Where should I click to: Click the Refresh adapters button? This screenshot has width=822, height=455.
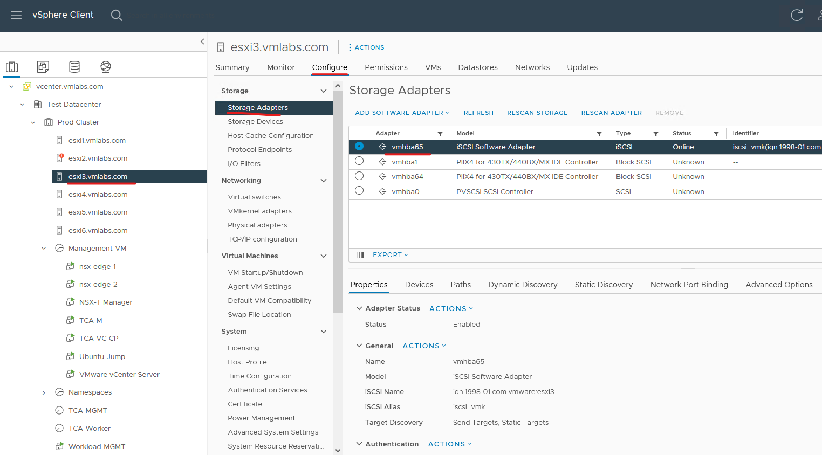click(x=478, y=113)
